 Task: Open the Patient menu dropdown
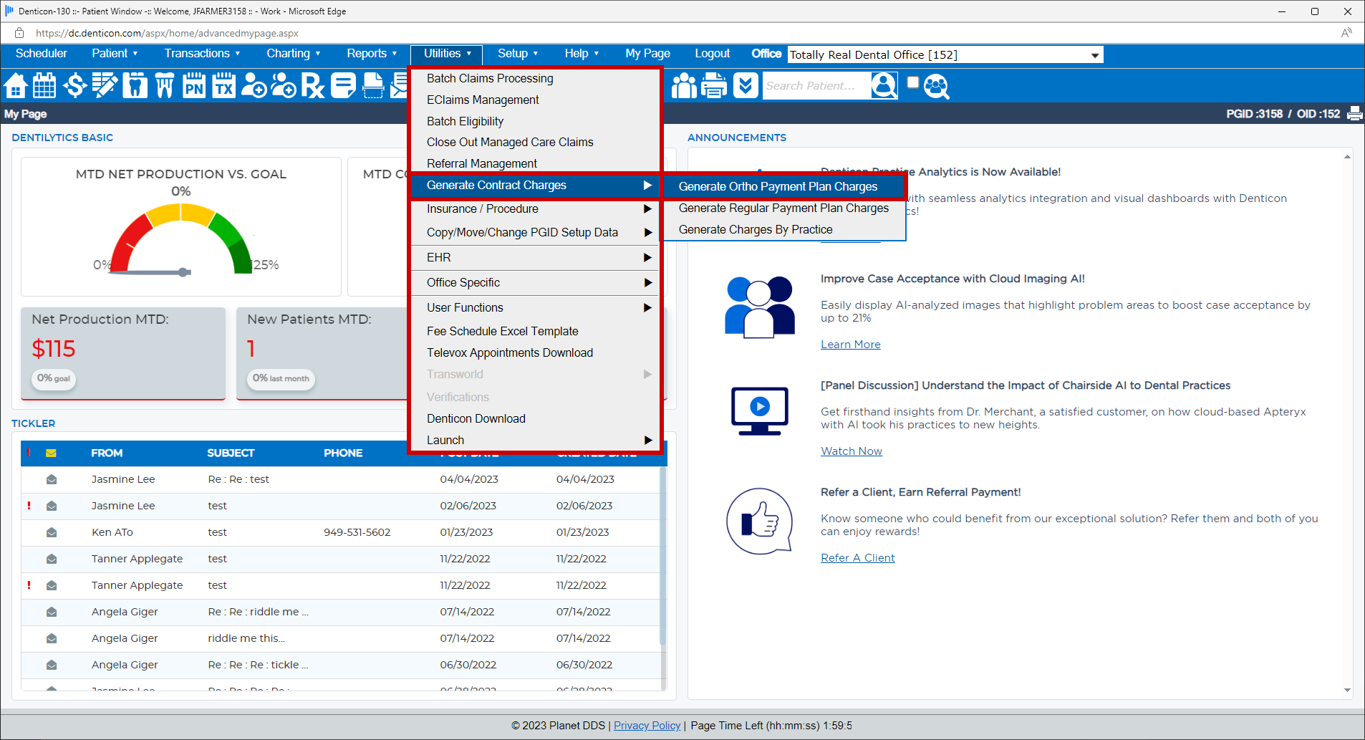click(115, 54)
